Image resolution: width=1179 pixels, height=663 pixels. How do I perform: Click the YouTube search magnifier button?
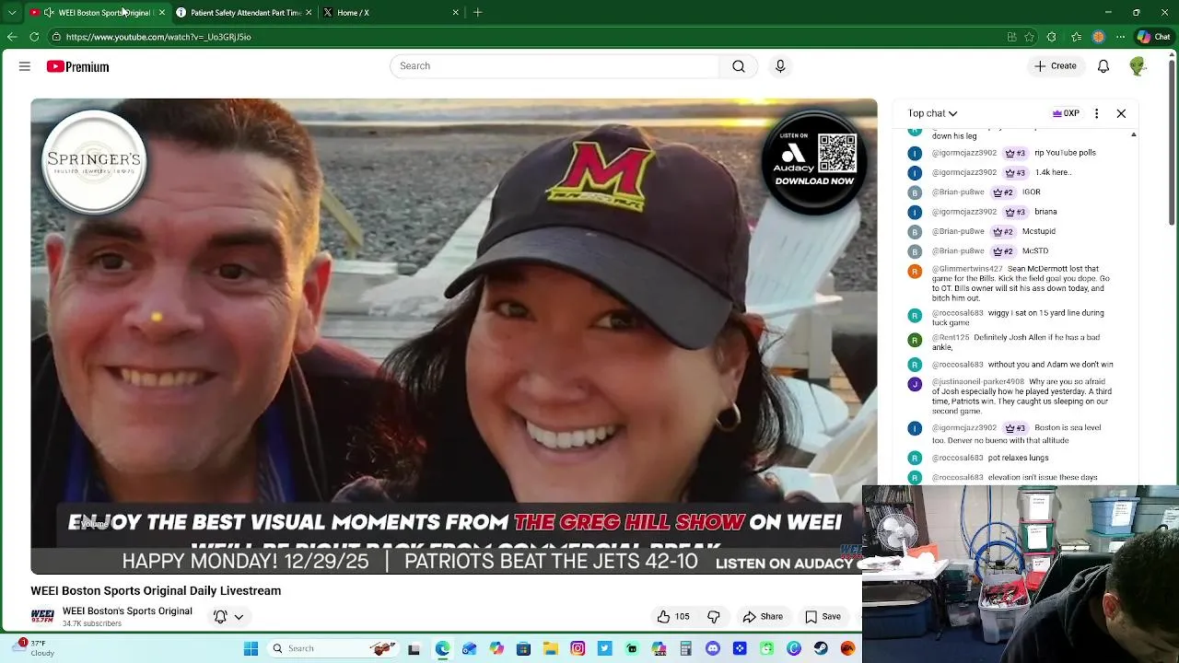(x=739, y=66)
